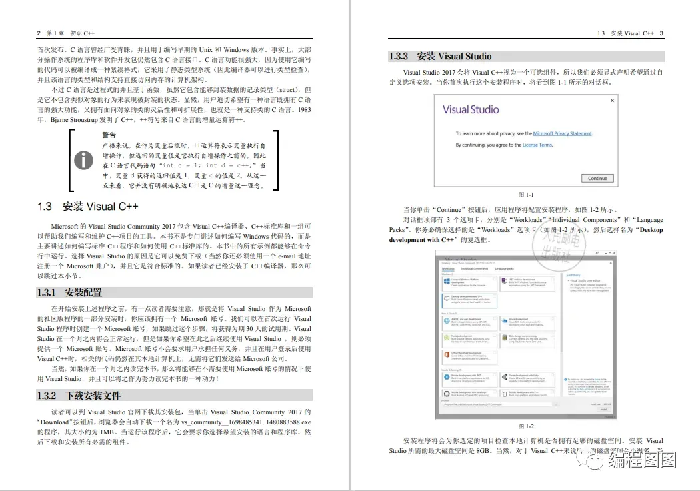Click the 图 1-2 figure caption
The height and width of the screenshot is (491, 700).
[526, 426]
